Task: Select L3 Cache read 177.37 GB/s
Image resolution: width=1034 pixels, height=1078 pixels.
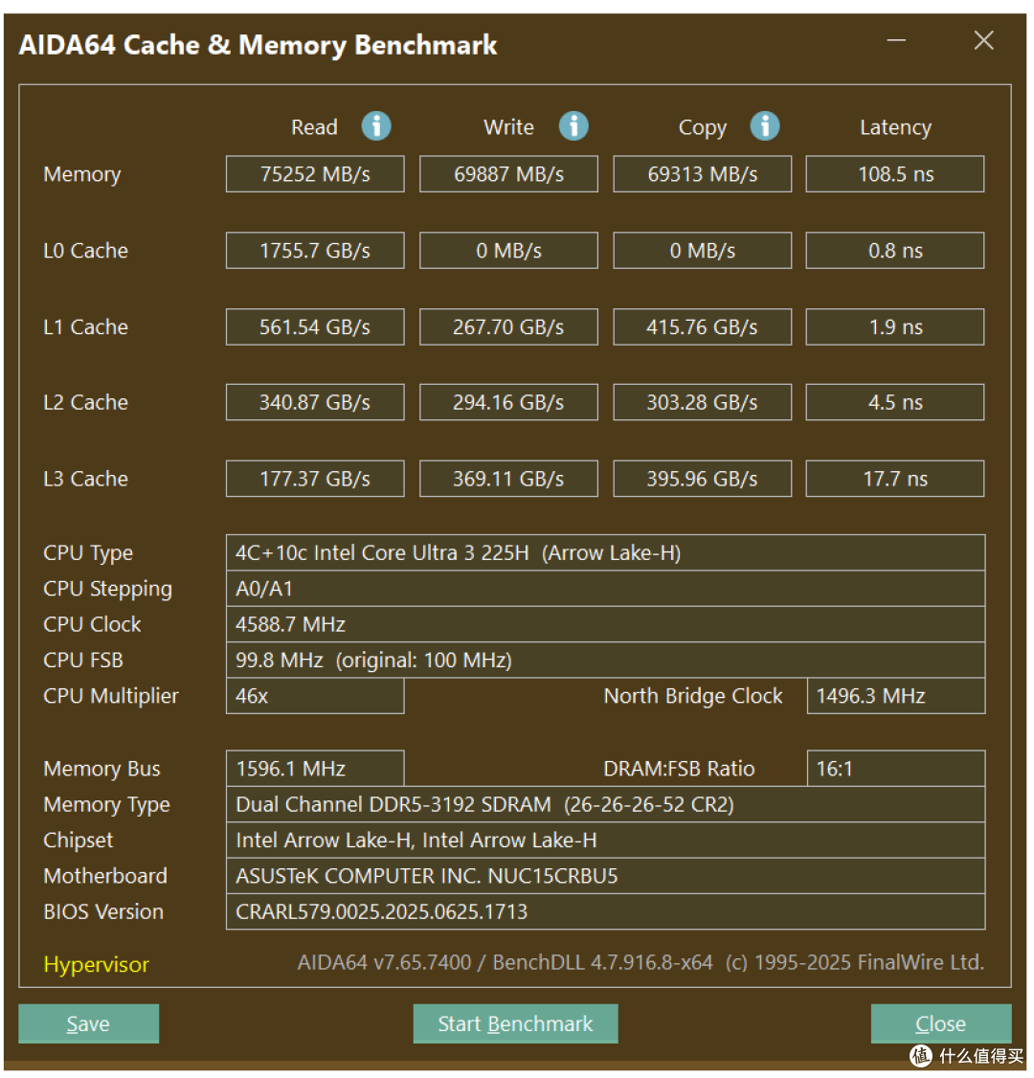Action: [315, 479]
